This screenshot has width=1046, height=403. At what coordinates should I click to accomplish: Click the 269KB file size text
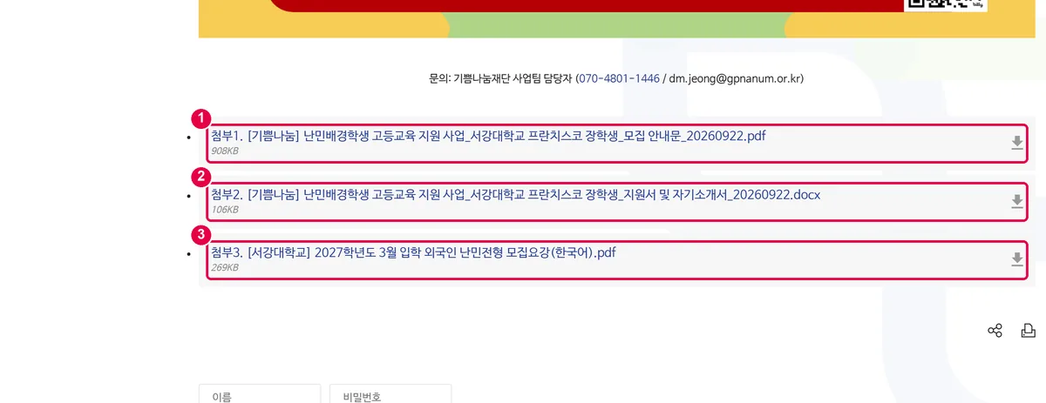pos(225,268)
